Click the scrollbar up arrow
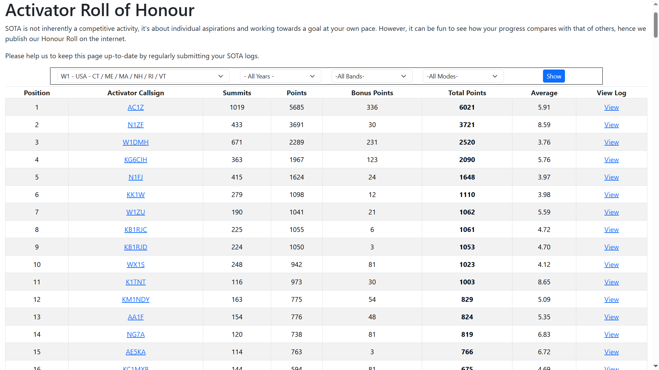The height and width of the screenshot is (370, 659). click(656, 3)
